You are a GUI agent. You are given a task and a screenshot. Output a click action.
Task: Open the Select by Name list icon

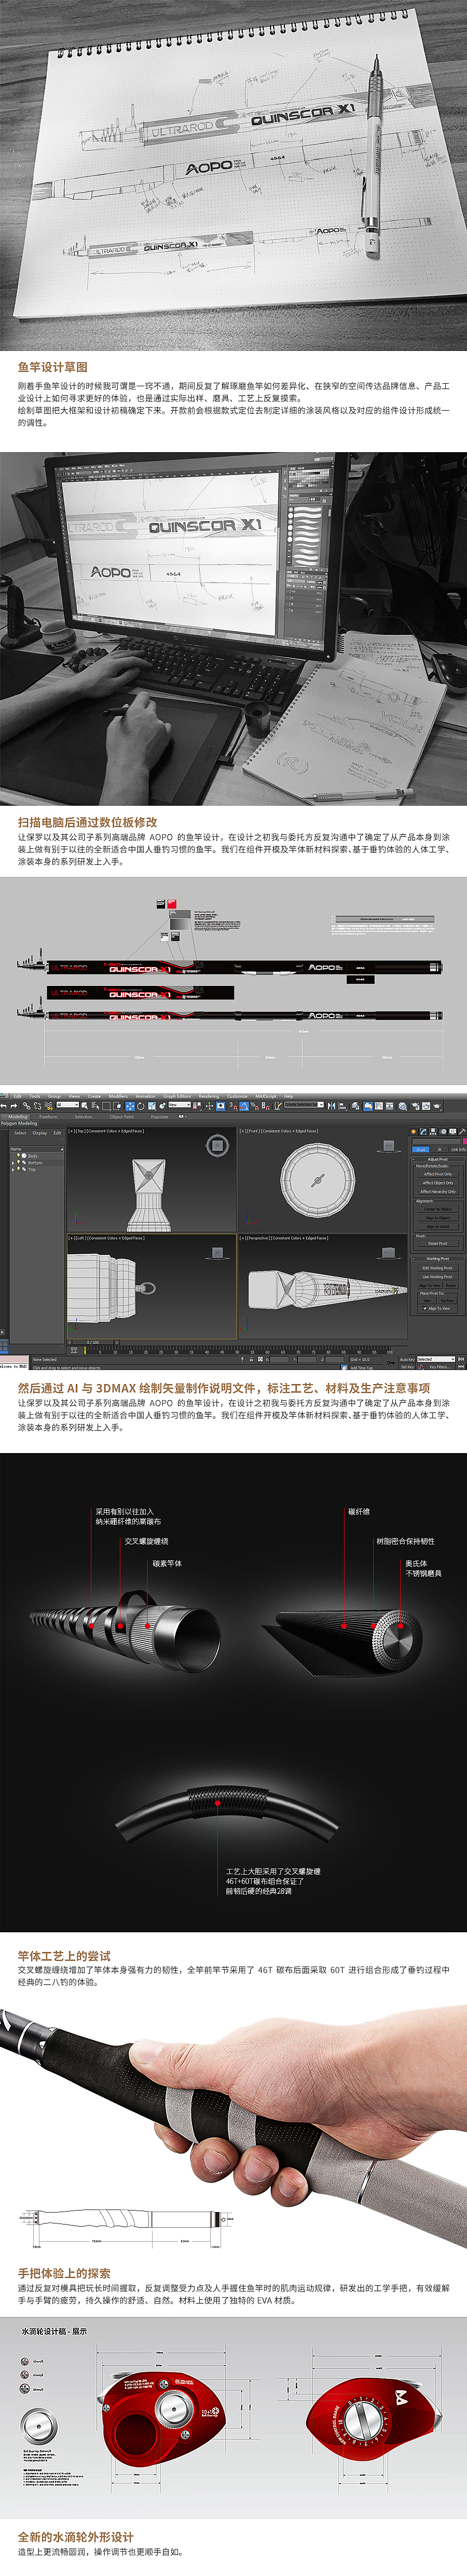95,1106
